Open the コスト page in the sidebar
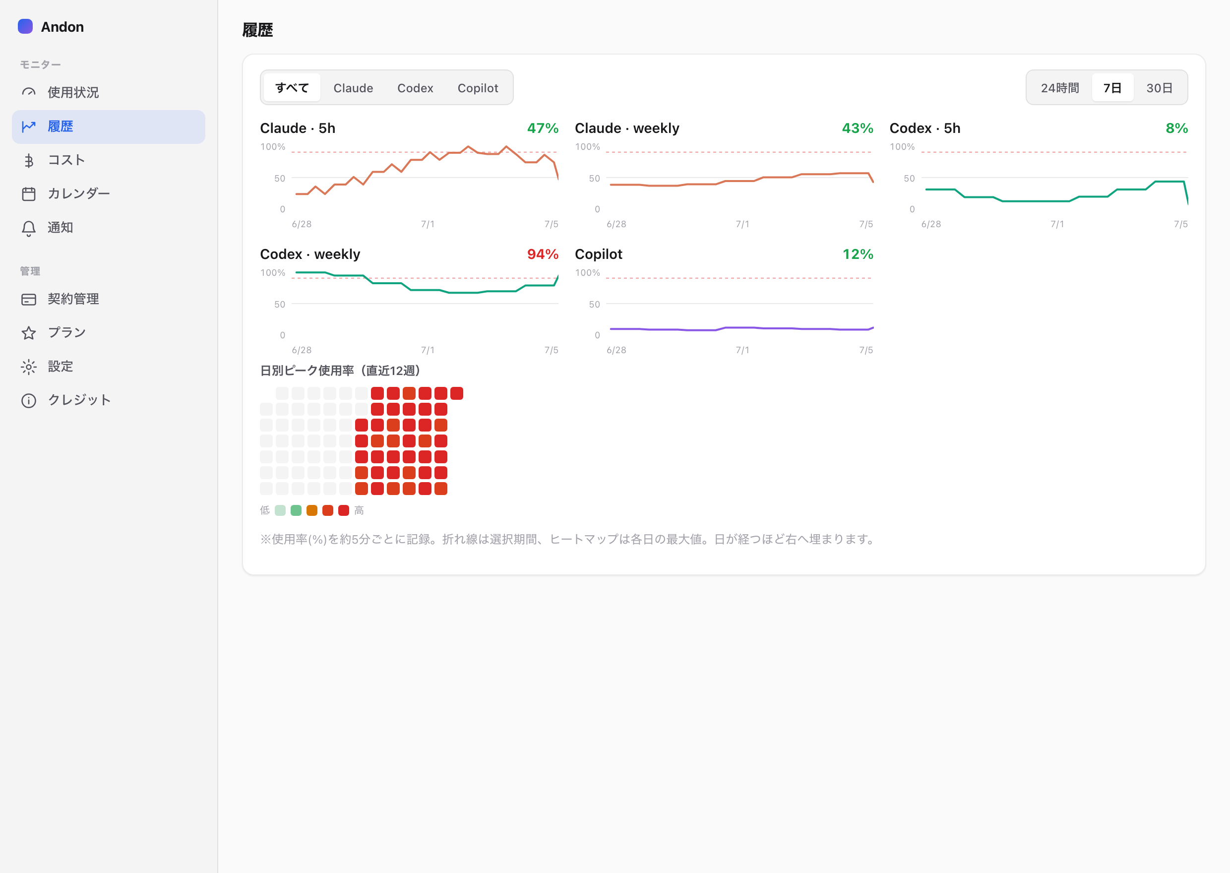 tap(109, 160)
